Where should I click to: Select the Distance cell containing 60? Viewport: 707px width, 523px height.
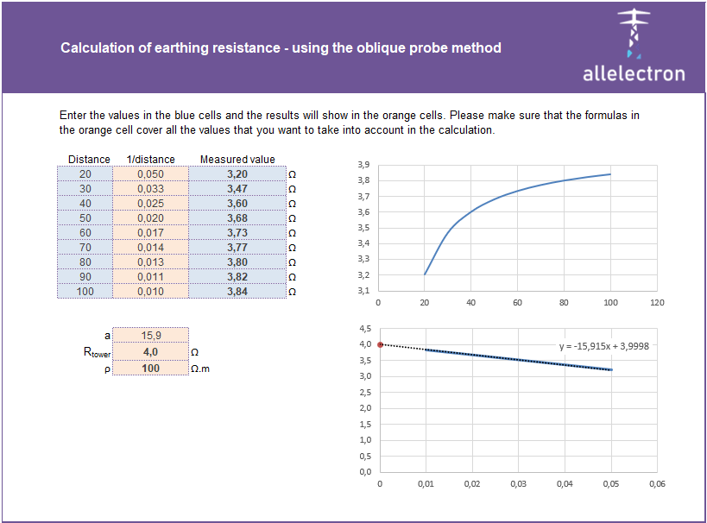click(85, 233)
